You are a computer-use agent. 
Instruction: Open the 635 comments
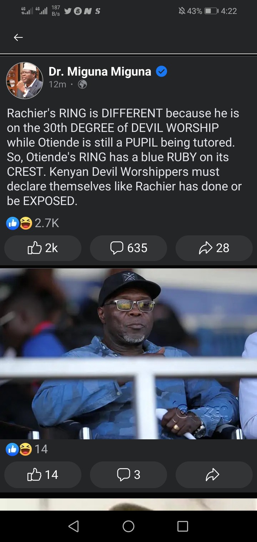pos(128,248)
